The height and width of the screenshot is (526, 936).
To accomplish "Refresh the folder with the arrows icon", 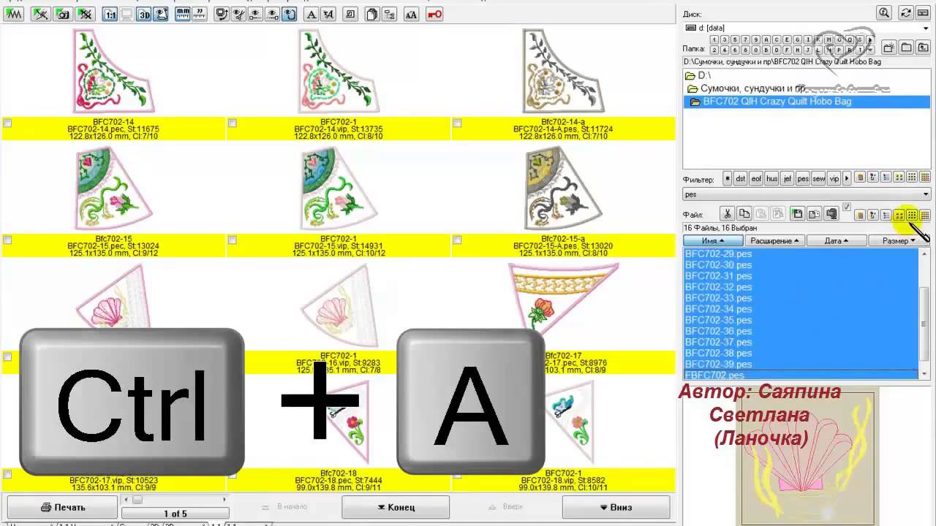I will click(906, 12).
